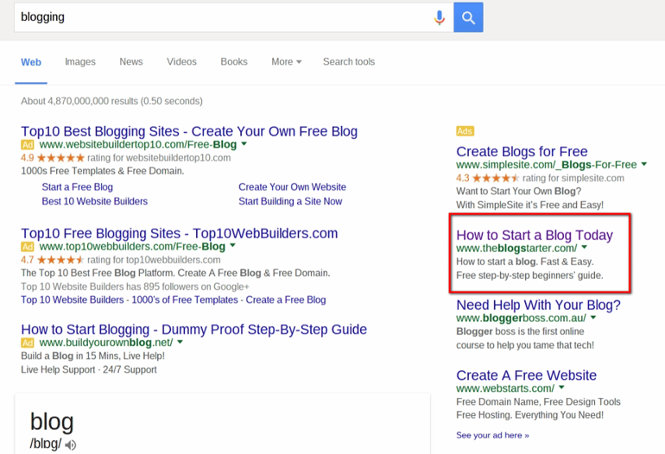Open Need Help With Your Blog ad
Viewport: 665px width, 454px height.
538,305
